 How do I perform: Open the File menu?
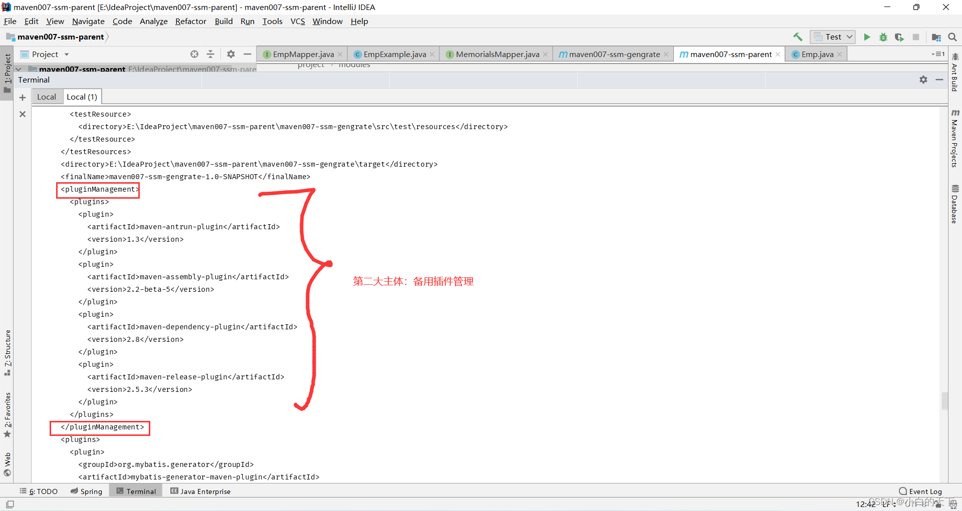(10, 21)
